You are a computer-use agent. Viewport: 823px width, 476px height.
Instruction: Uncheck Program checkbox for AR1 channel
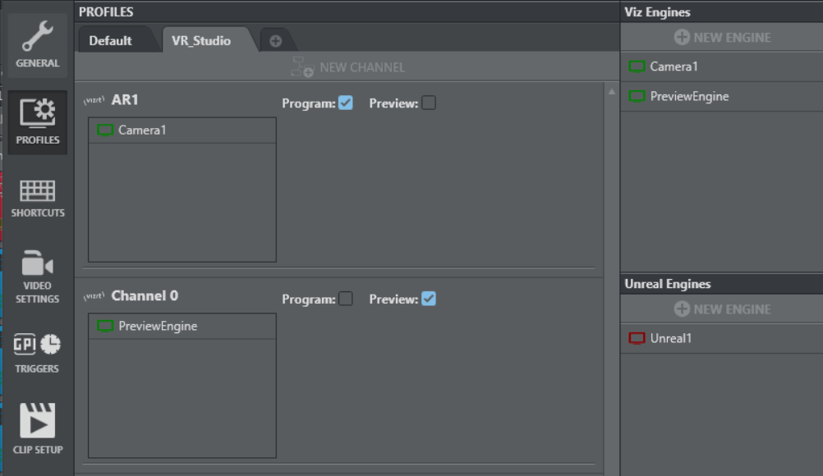point(346,103)
